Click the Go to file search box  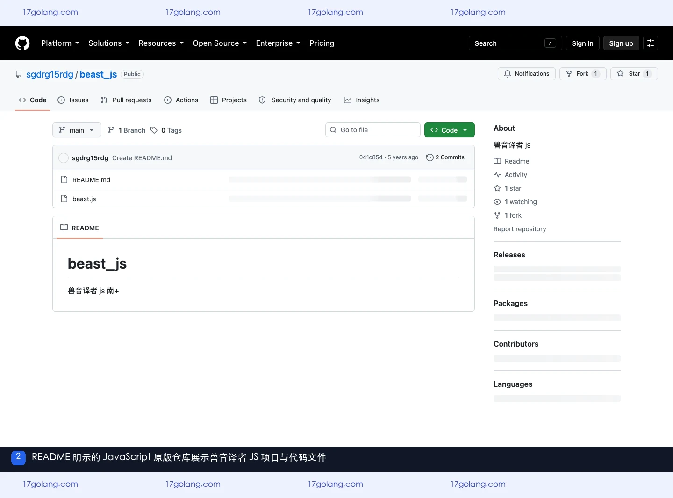[x=373, y=130]
